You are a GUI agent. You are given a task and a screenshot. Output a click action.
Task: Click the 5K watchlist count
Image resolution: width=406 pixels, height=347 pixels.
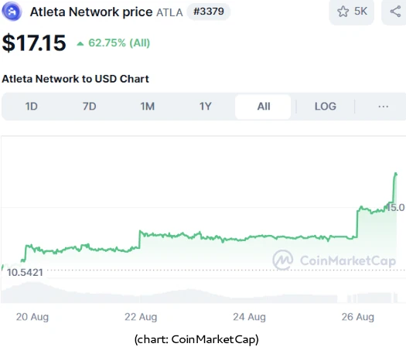(360, 11)
